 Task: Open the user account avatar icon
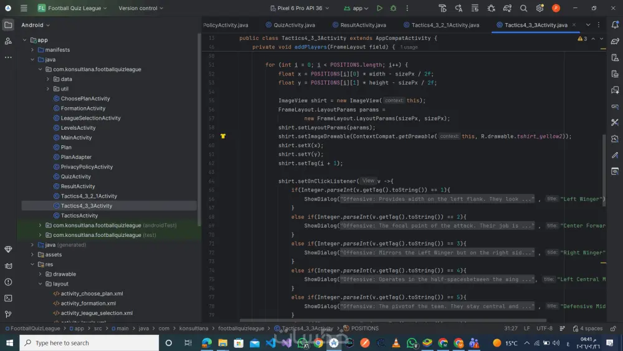point(556,8)
